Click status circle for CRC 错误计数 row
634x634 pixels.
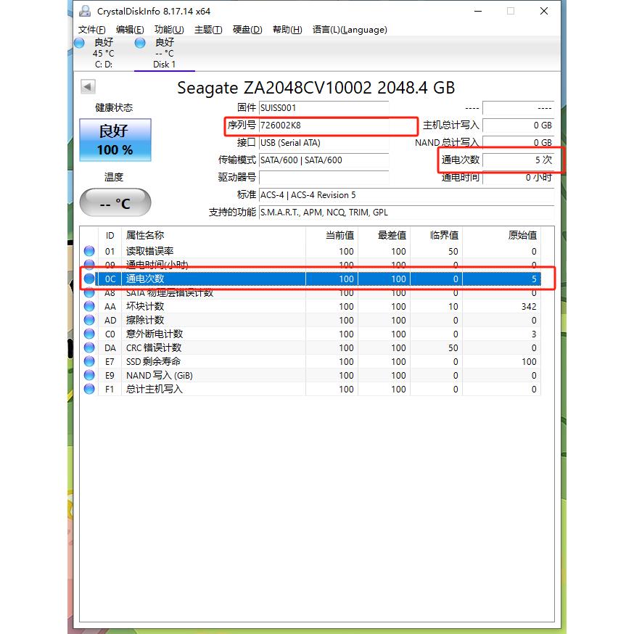click(x=89, y=347)
